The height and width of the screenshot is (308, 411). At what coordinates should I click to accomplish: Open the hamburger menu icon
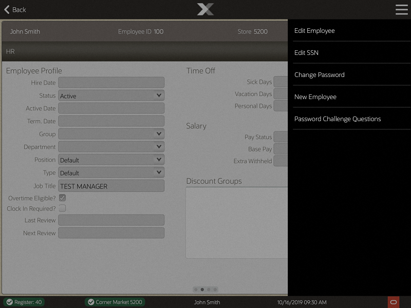point(402,9)
